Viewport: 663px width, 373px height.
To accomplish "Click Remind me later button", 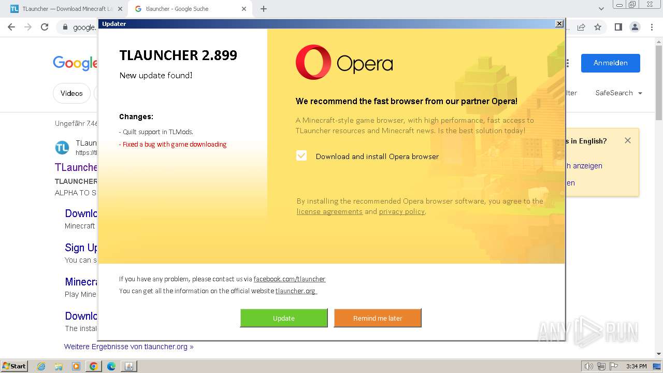I will [x=378, y=318].
